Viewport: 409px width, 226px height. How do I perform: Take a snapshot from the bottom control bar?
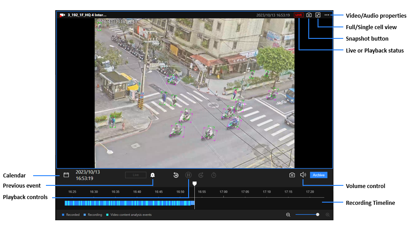[292, 175]
